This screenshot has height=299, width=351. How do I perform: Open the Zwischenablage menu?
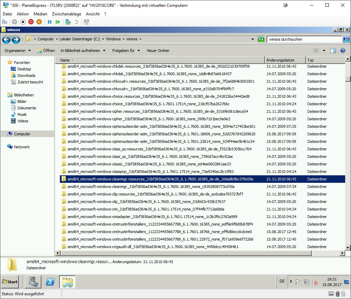tap(66, 14)
